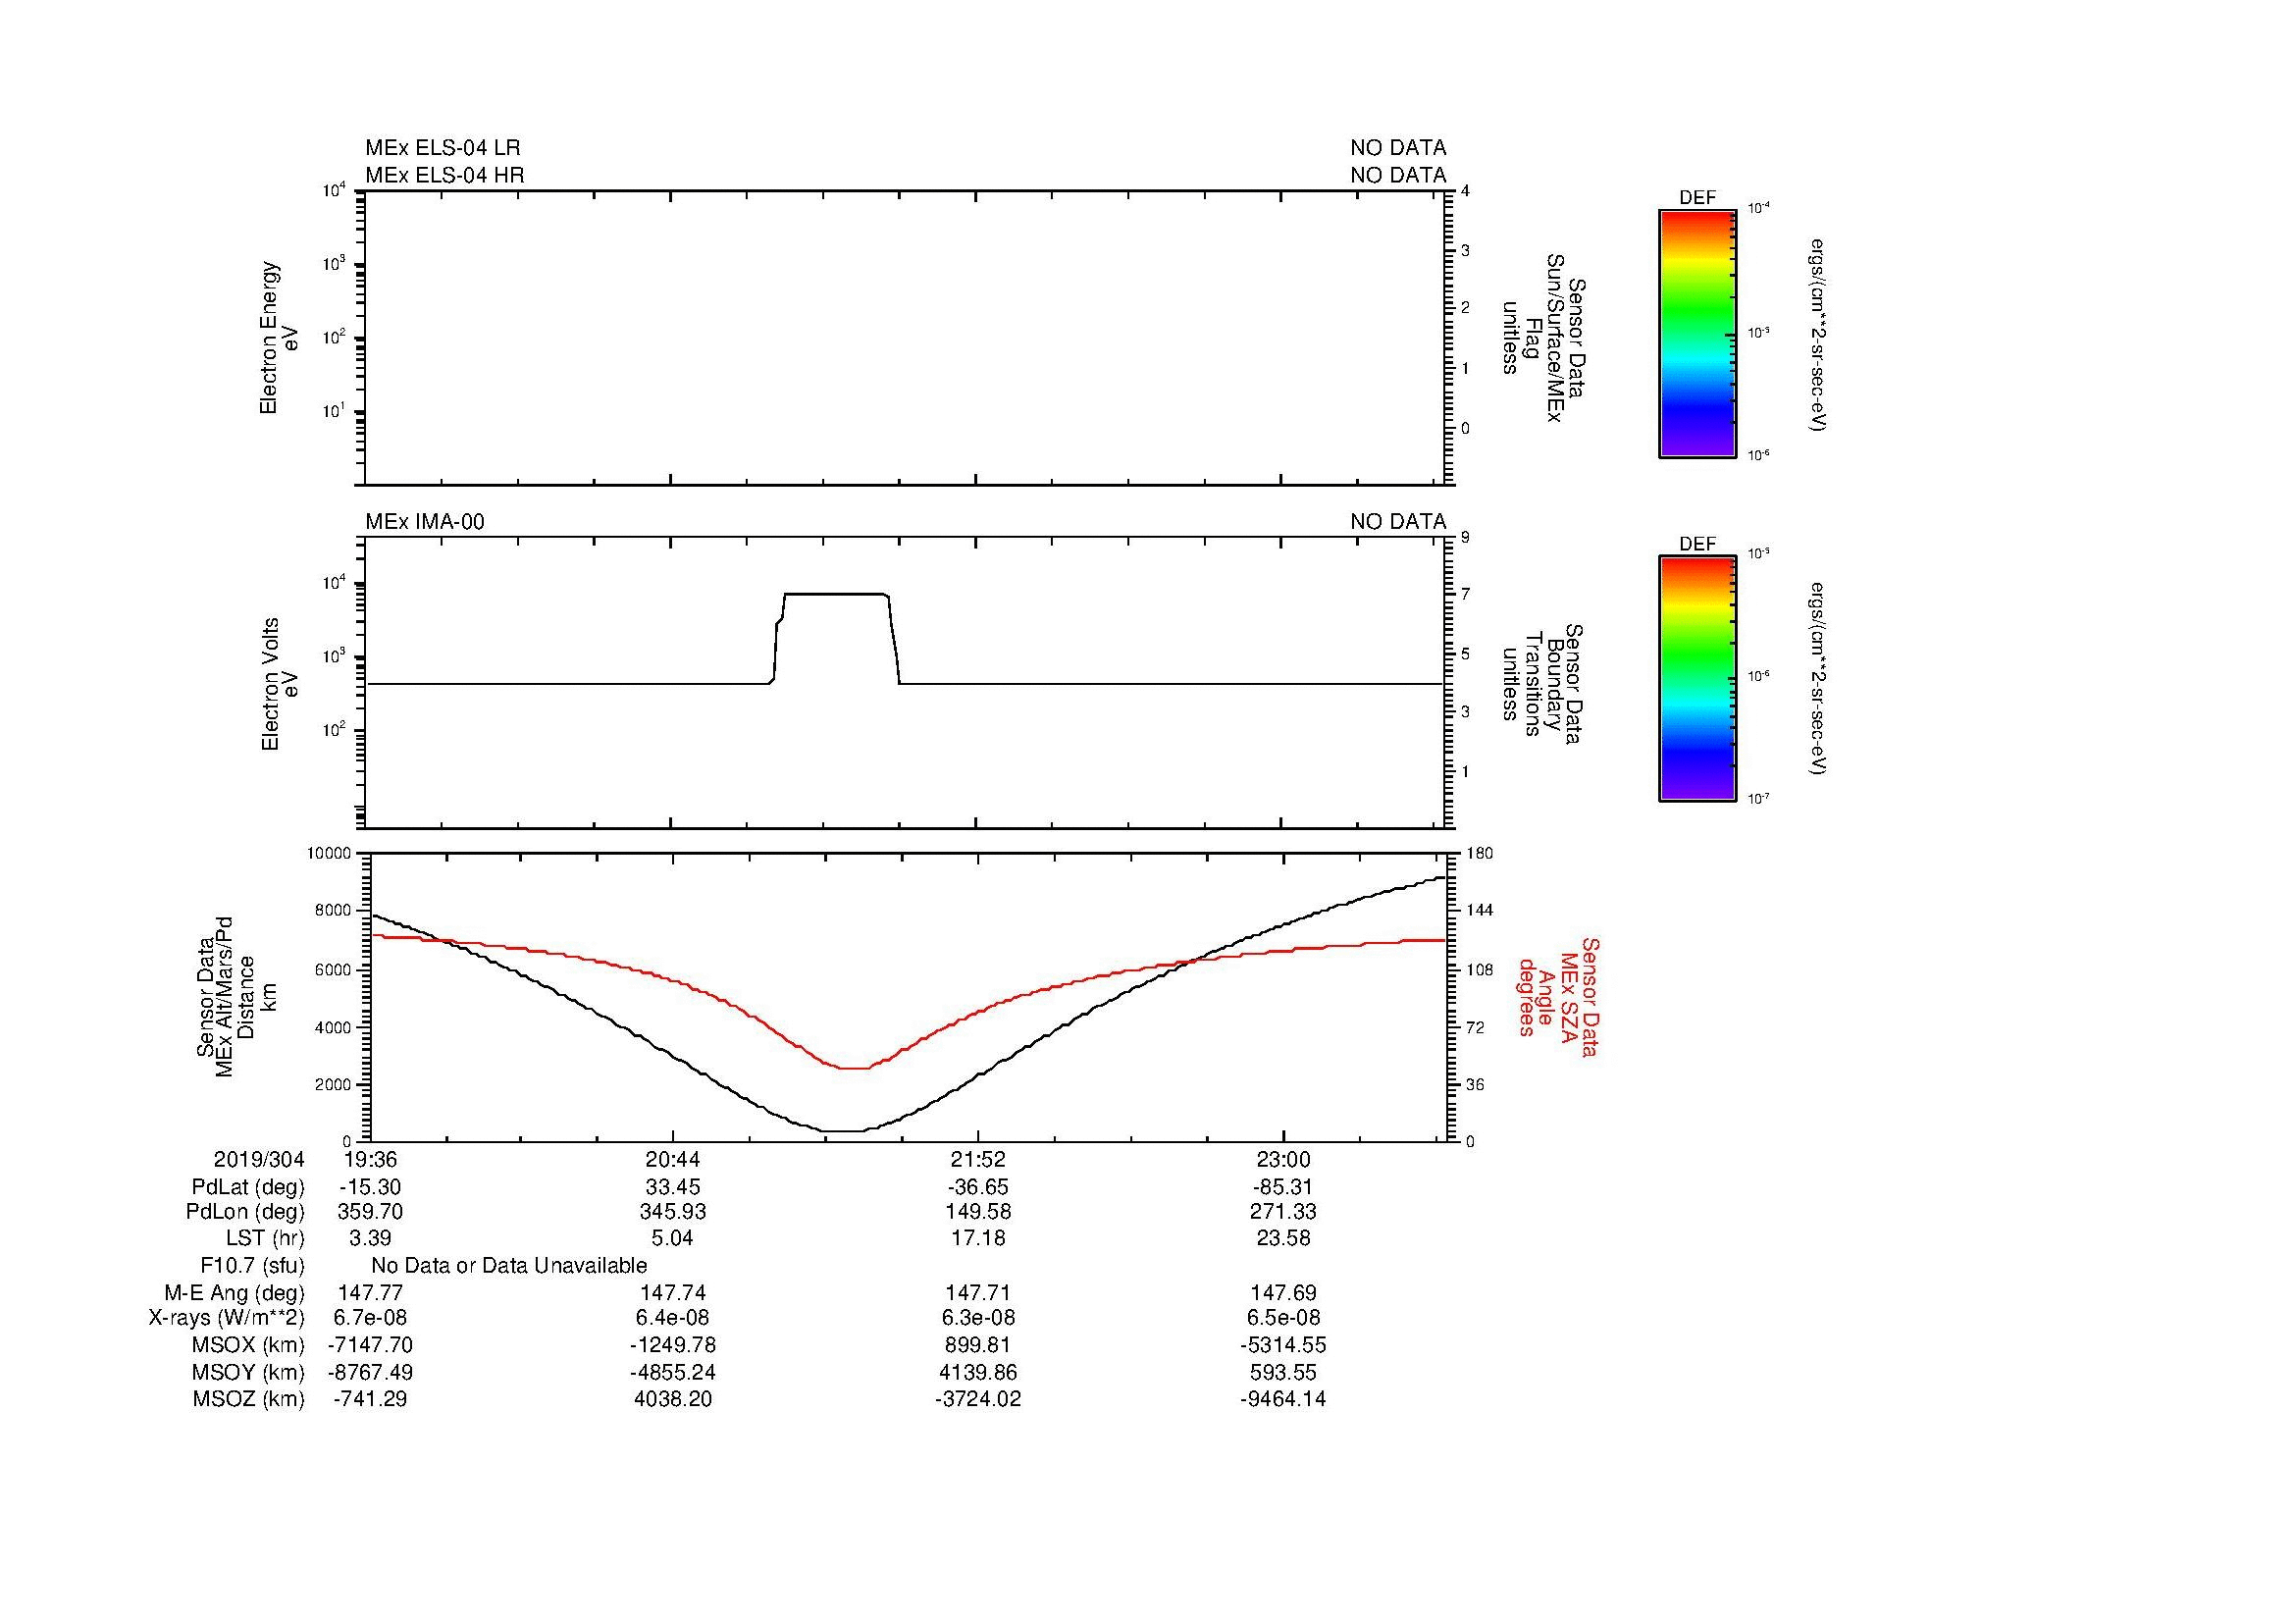The image size is (2295, 1622).
Task: Click the lower DEF ion color bar
Action: pos(1697,679)
